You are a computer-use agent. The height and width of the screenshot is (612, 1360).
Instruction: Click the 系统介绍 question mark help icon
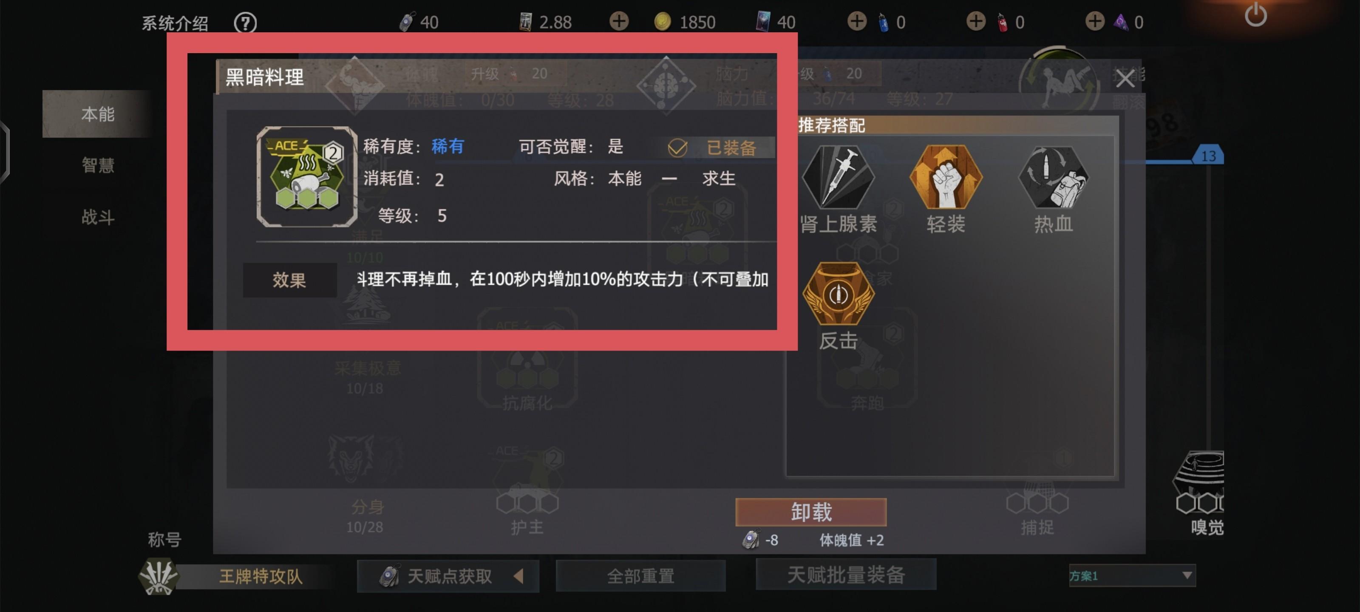(246, 23)
